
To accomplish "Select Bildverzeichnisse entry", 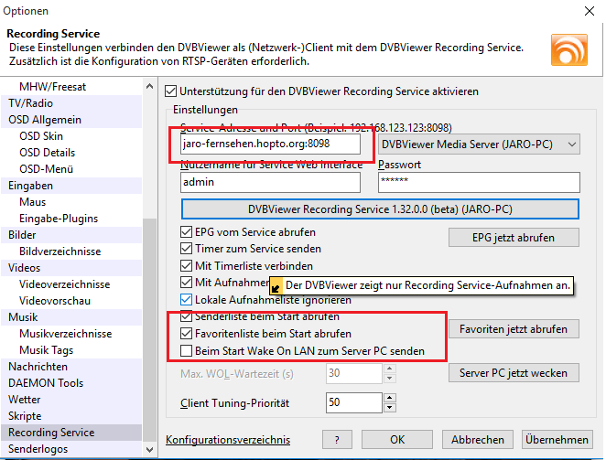I will pyautogui.click(x=71, y=251).
